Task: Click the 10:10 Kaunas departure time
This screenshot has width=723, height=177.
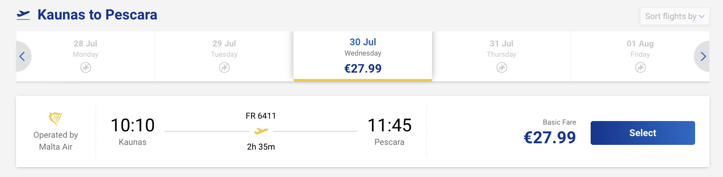Action: pos(133,125)
